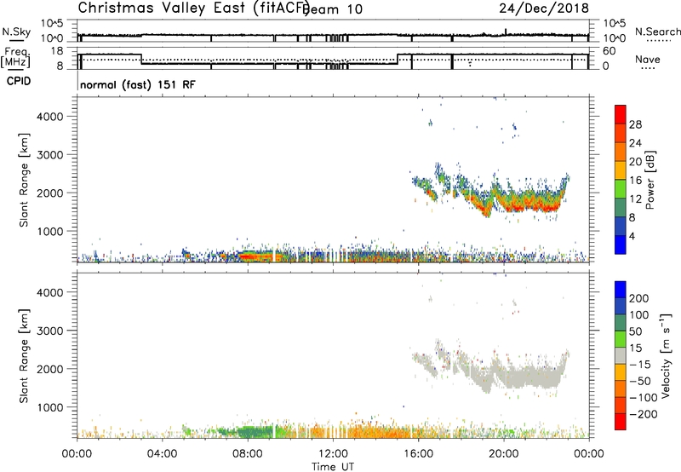Click the 'Nave' legend label
Screen dimensions: 681x472
point(648,60)
